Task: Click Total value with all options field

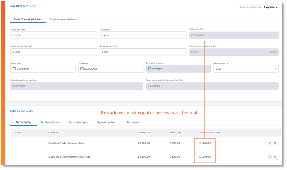Action: click(x=212, y=86)
